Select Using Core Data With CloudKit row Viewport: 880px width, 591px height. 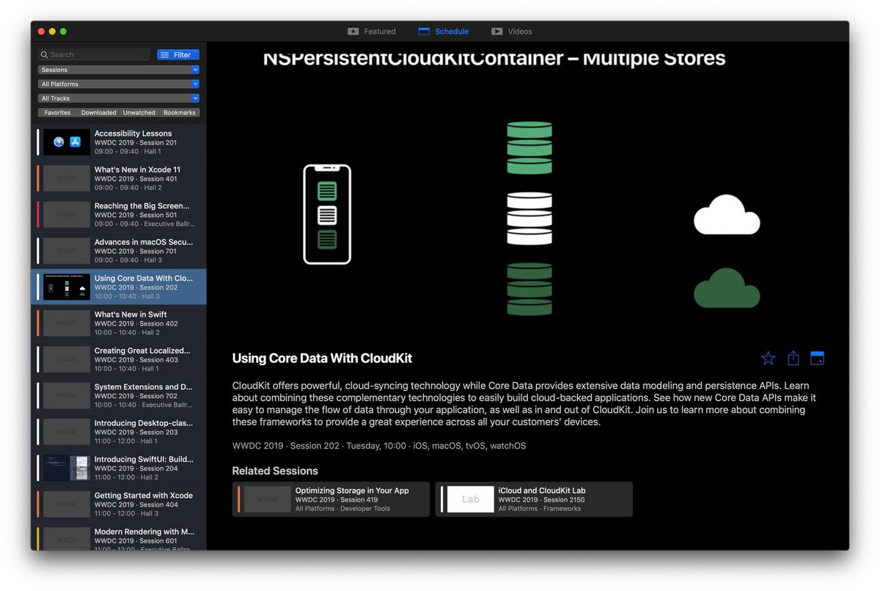pos(120,287)
